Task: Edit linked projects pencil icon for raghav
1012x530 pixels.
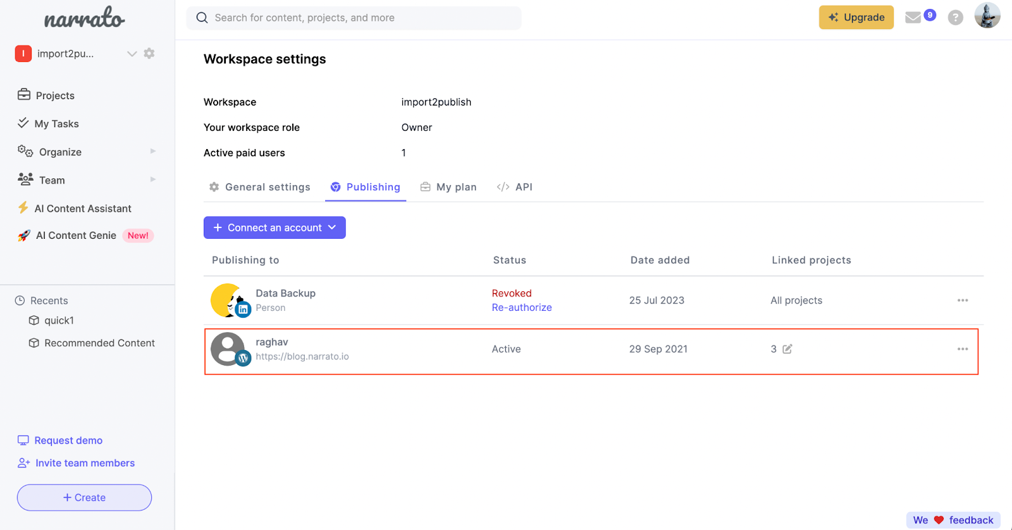Action: [787, 349]
